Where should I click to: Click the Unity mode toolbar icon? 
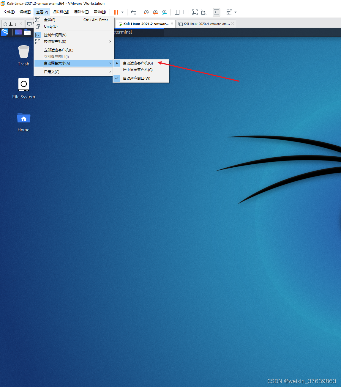click(x=204, y=12)
